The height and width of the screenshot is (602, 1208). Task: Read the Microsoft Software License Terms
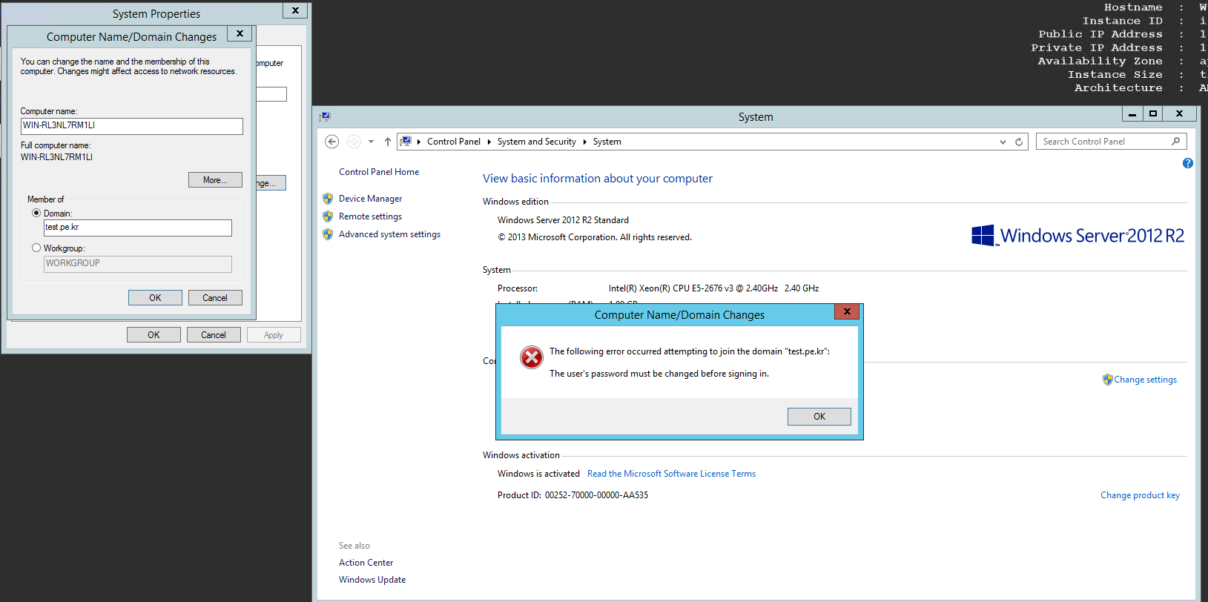tap(671, 474)
